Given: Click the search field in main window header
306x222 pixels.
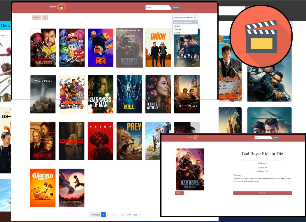Looking at the screenshot, I should [x=158, y=7].
